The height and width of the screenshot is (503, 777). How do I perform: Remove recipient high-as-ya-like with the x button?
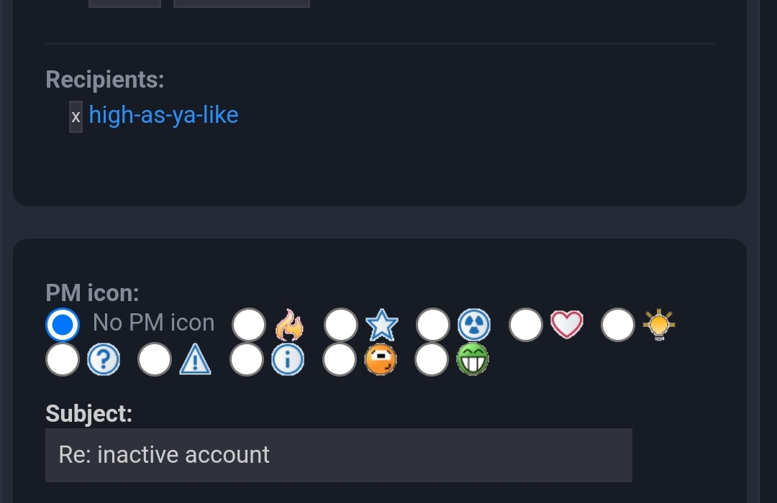pyautogui.click(x=76, y=116)
